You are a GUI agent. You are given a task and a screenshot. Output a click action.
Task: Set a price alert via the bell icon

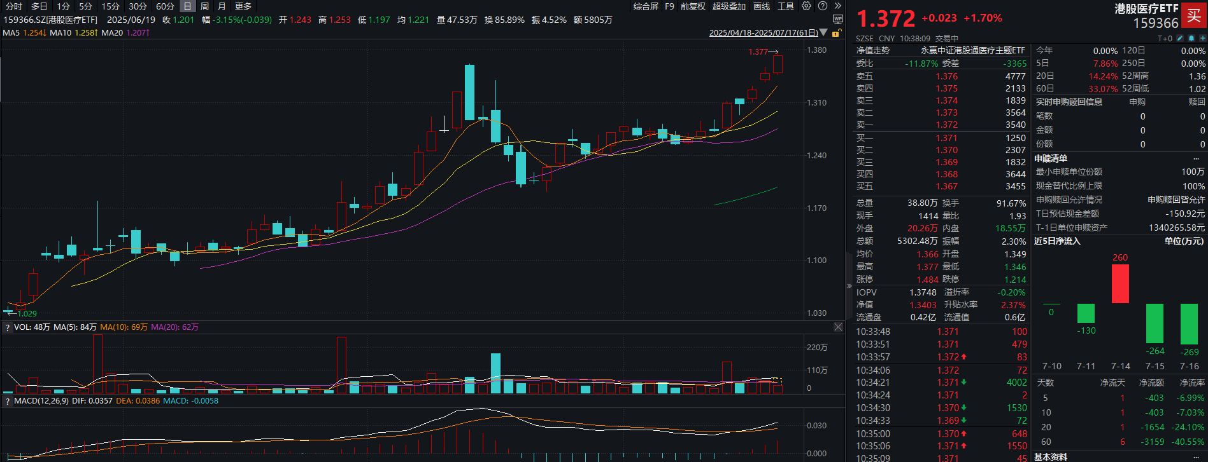click(x=1191, y=38)
